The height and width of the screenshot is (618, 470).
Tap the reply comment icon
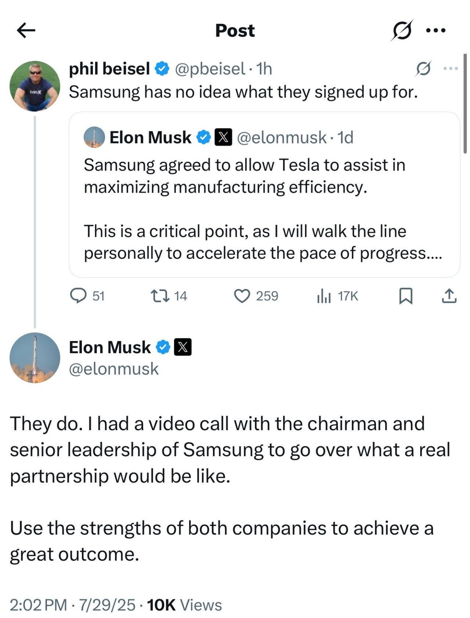(x=78, y=296)
